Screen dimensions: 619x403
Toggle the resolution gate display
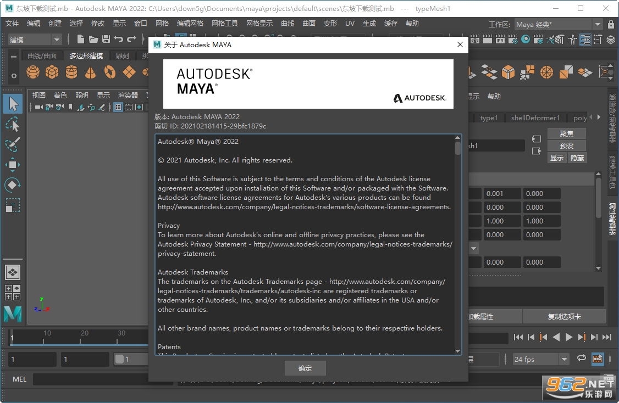tap(139, 107)
